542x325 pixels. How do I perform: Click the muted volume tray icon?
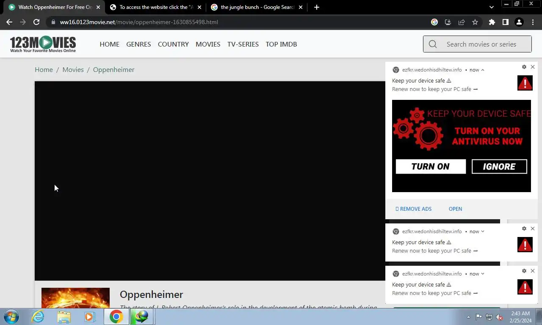click(499, 317)
